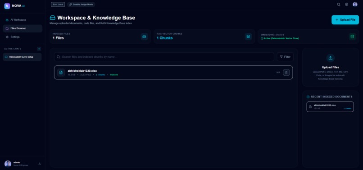Viewport: 363px width, 170px height.
Task: Click the Workspace & Knowledge Base header icon
Action: pos(53,18)
